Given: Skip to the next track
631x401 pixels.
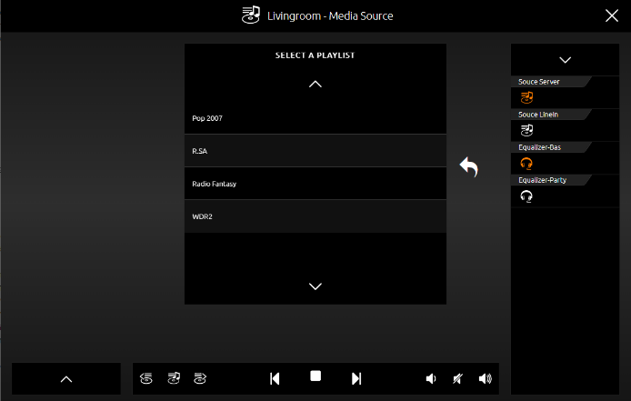Looking at the screenshot, I should coord(356,378).
